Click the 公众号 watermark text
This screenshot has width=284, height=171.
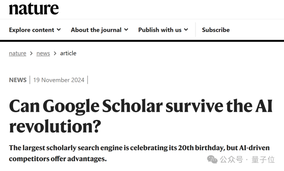click(x=231, y=159)
